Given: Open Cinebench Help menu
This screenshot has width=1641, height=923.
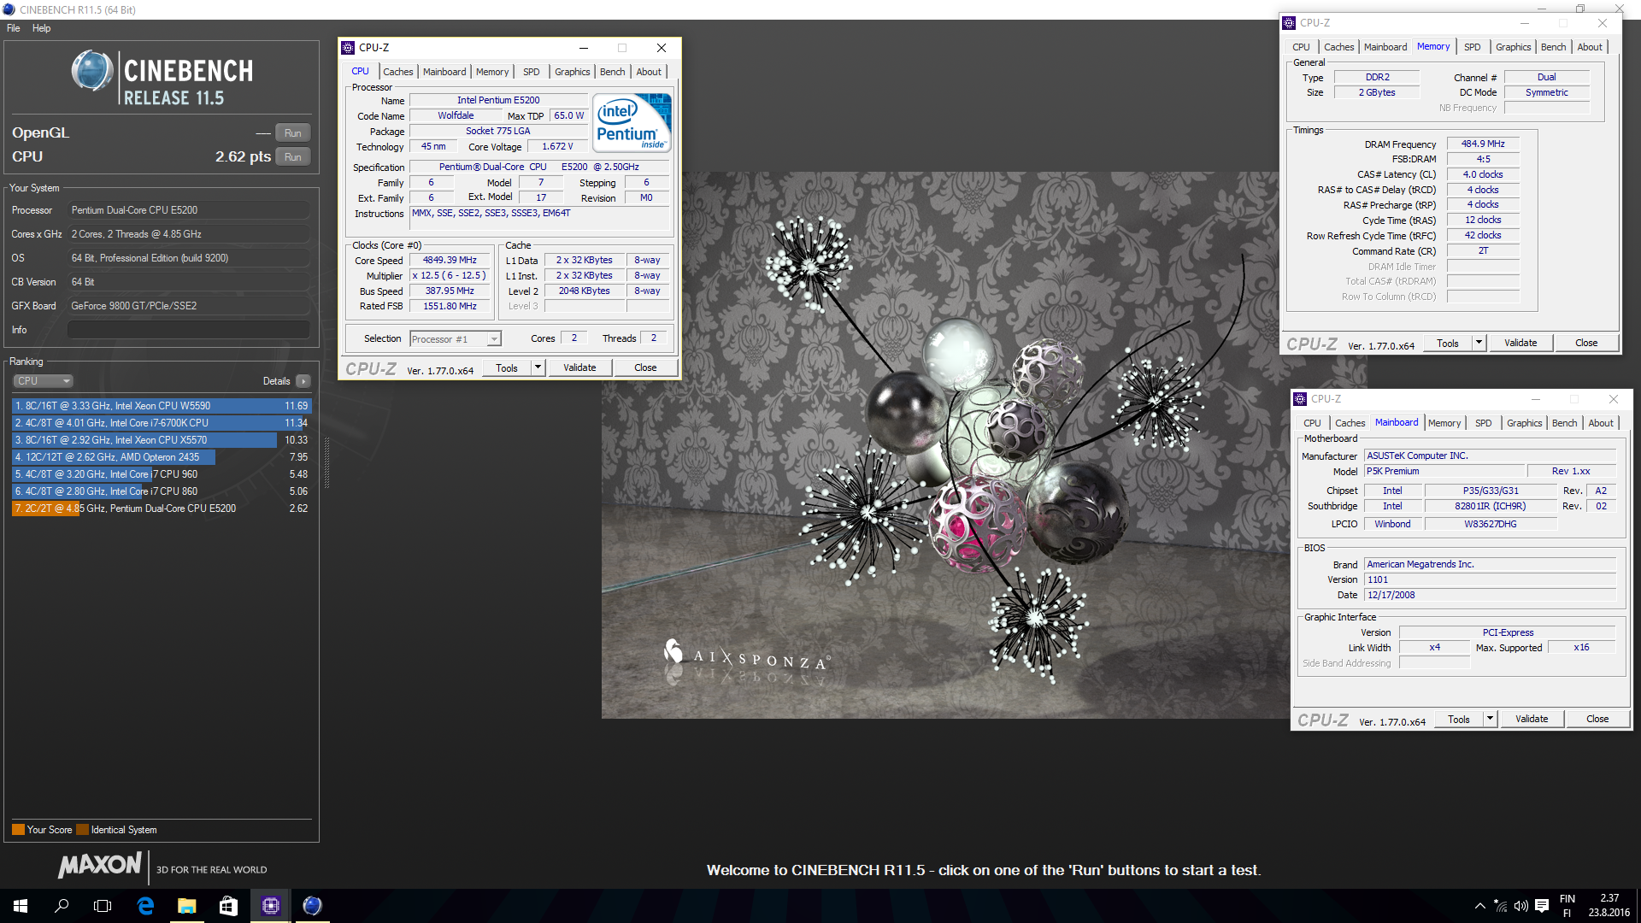Looking at the screenshot, I should click(x=41, y=28).
